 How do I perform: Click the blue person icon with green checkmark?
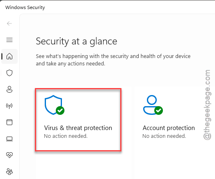(153, 105)
